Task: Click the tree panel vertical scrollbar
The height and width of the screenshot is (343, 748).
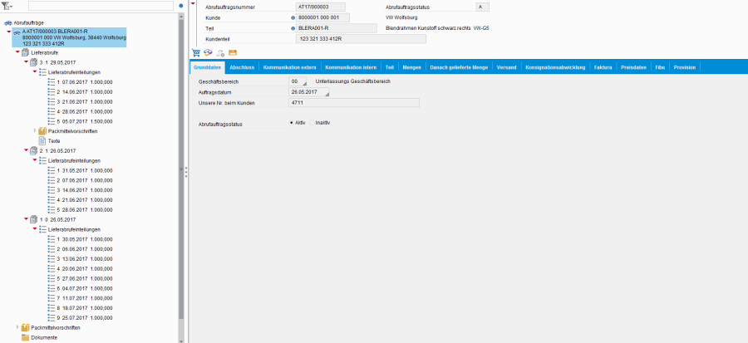Action: pyautogui.click(x=181, y=166)
